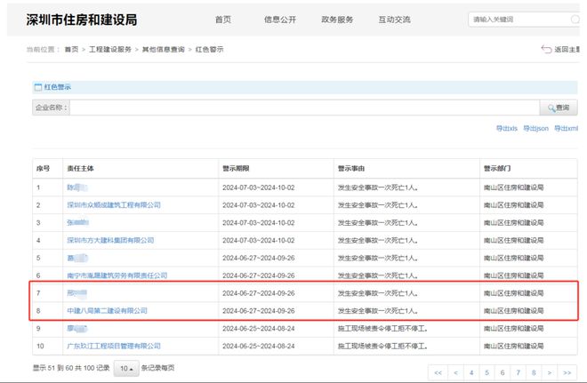587x383 pixels.
Task: Click 工程建设服务 in the breadcrumb
Action: 110,50
